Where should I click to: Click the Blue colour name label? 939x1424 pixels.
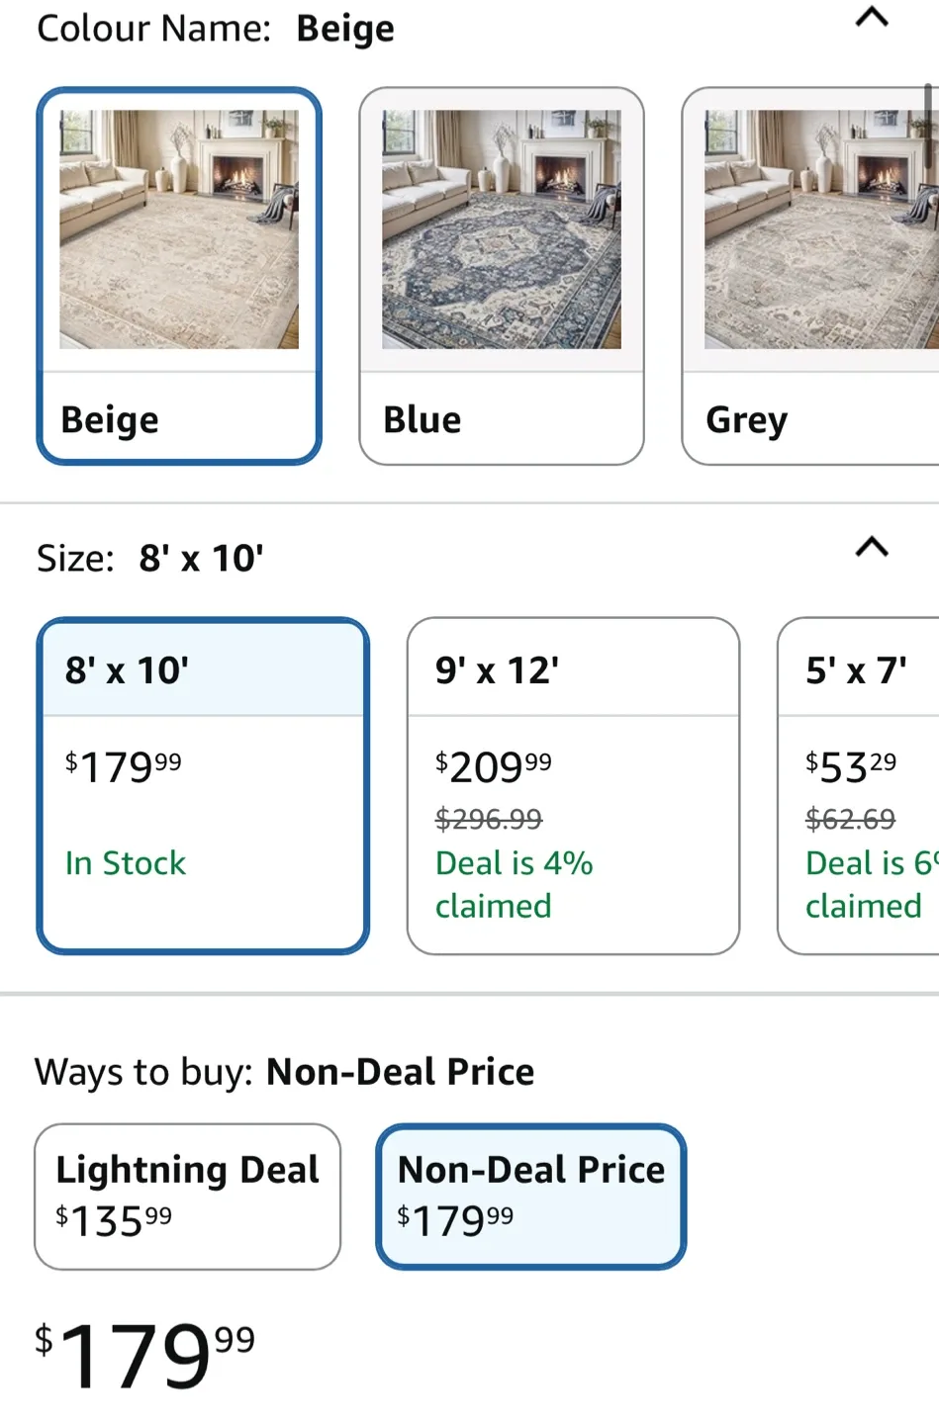[422, 419]
